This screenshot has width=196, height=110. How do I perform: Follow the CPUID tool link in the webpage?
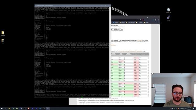pyautogui.click(x=140, y=41)
